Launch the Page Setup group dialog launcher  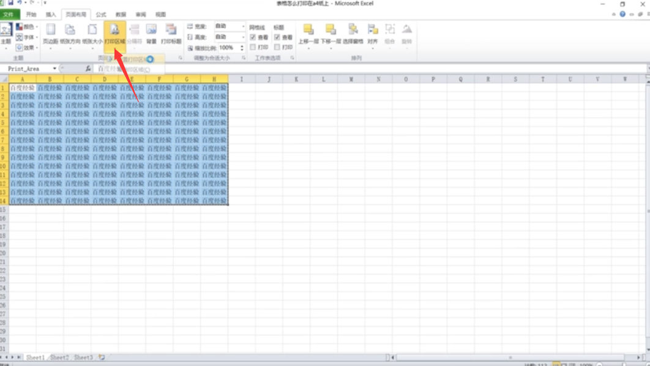tap(181, 58)
